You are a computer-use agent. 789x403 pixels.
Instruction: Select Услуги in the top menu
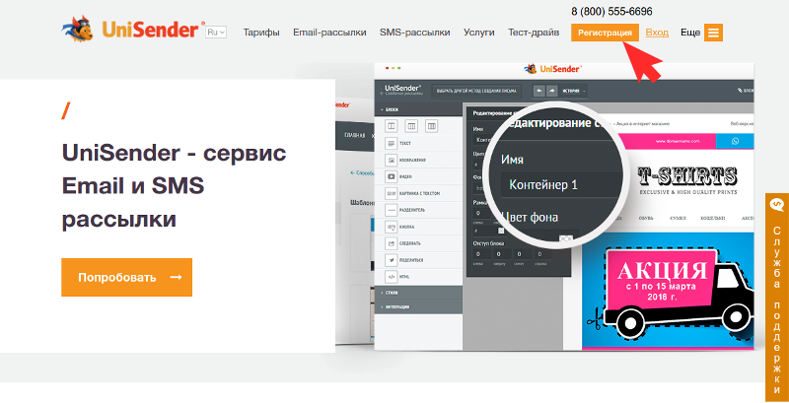coord(479,33)
